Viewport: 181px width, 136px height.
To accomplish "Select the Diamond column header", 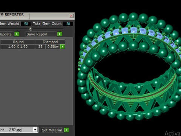I will 50,42.
